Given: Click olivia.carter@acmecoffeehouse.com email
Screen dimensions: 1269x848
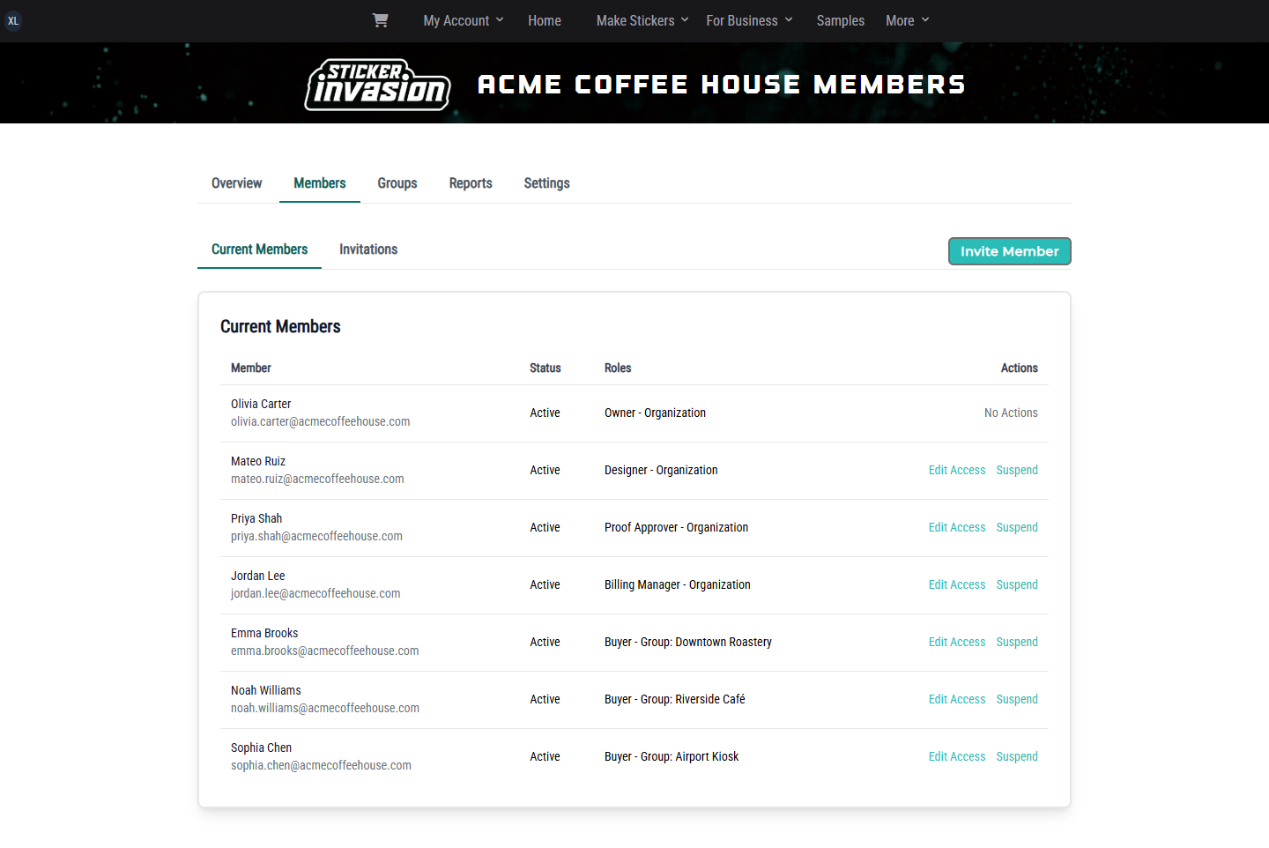Looking at the screenshot, I should point(321,421).
